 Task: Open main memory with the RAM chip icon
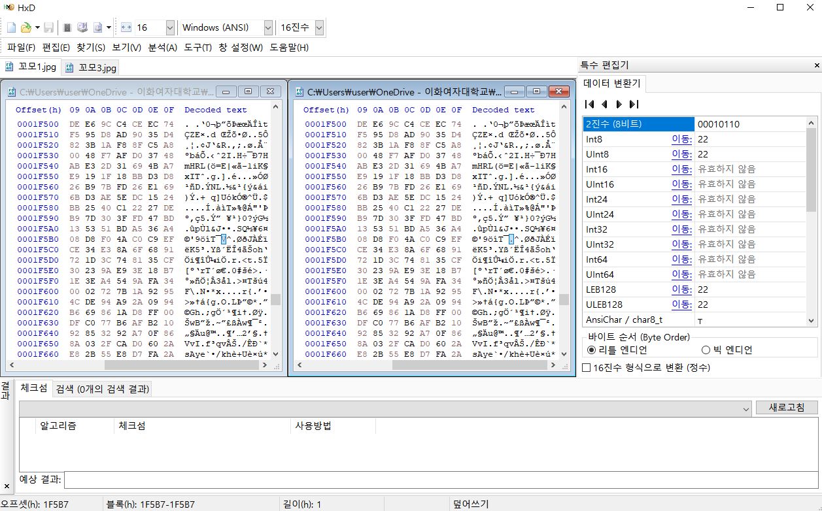(x=67, y=27)
